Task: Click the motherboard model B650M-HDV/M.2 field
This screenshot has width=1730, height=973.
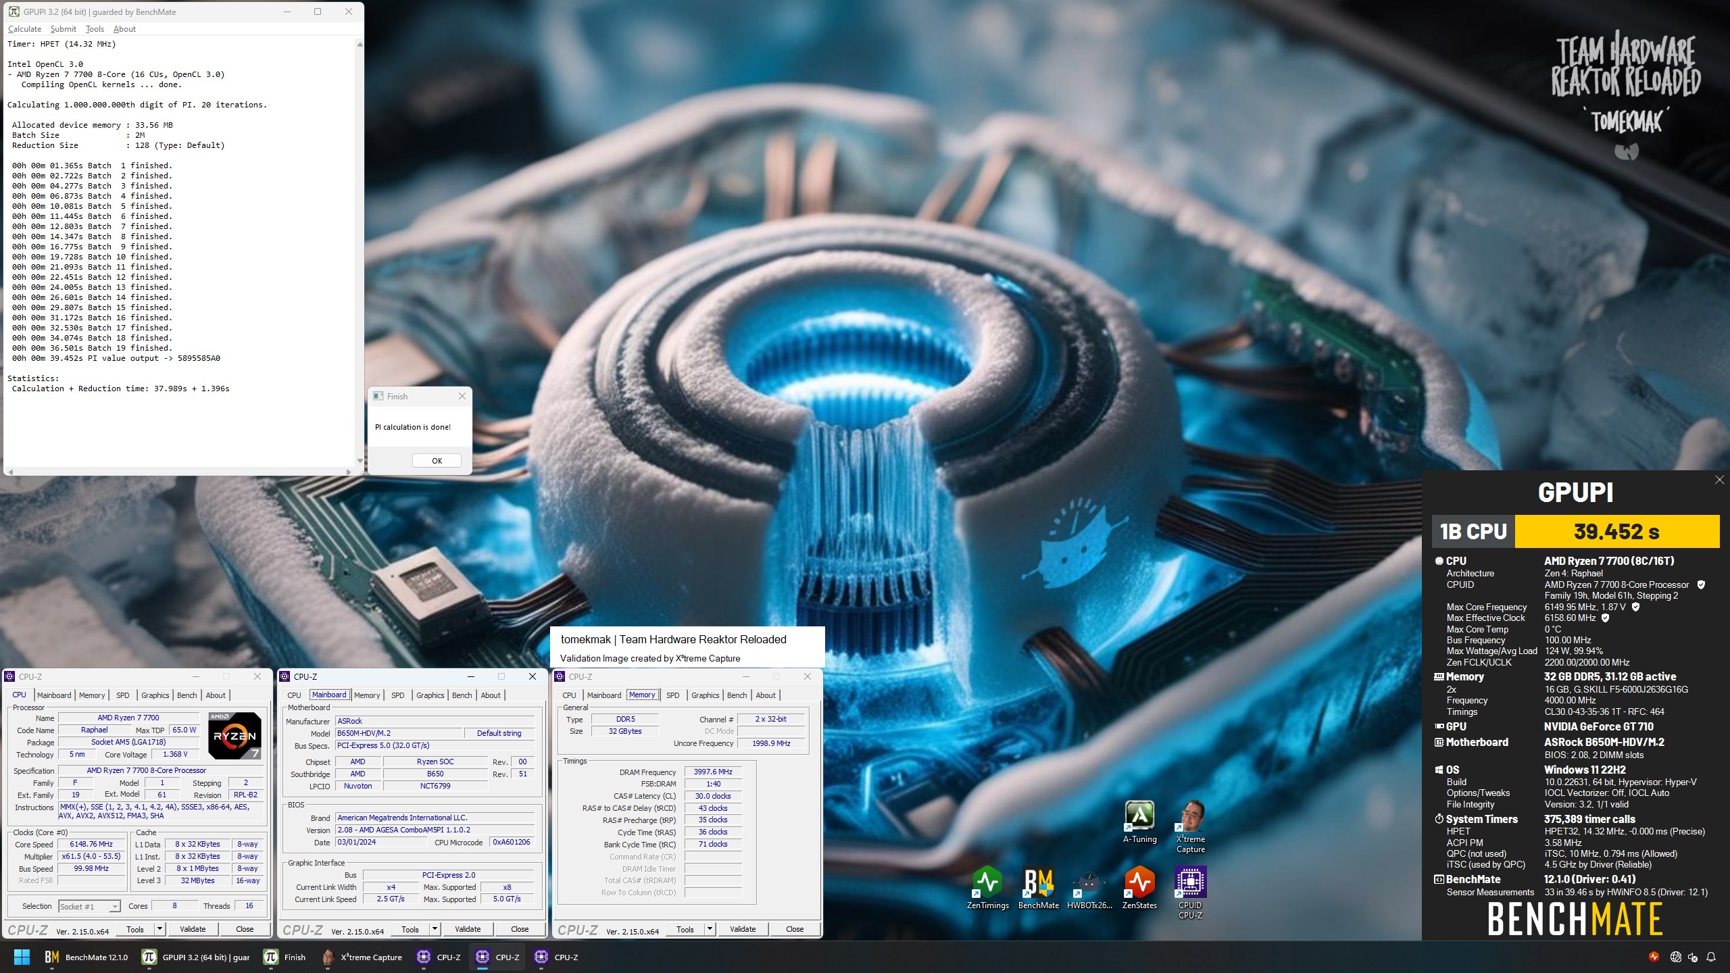Action: click(x=399, y=733)
